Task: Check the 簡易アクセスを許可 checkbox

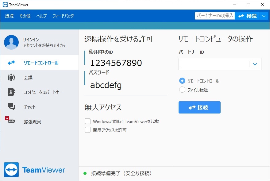Action: point(88,130)
